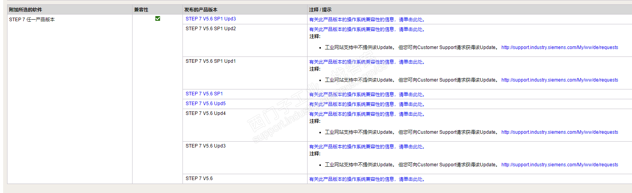Click the 注释: label in the SP1 Upd2 row
The width and height of the screenshot is (632, 193).
click(x=315, y=36)
